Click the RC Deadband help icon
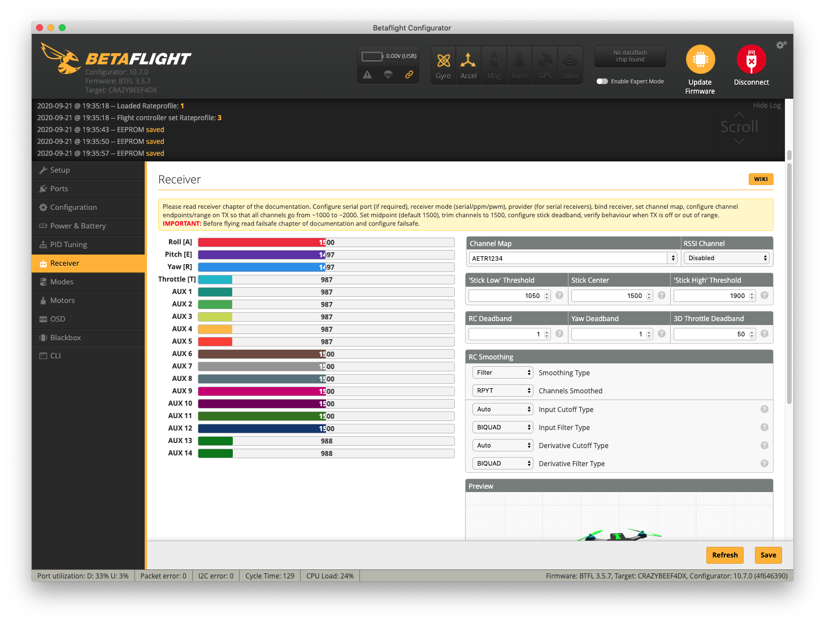The width and height of the screenshot is (825, 623). coord(559,334)
